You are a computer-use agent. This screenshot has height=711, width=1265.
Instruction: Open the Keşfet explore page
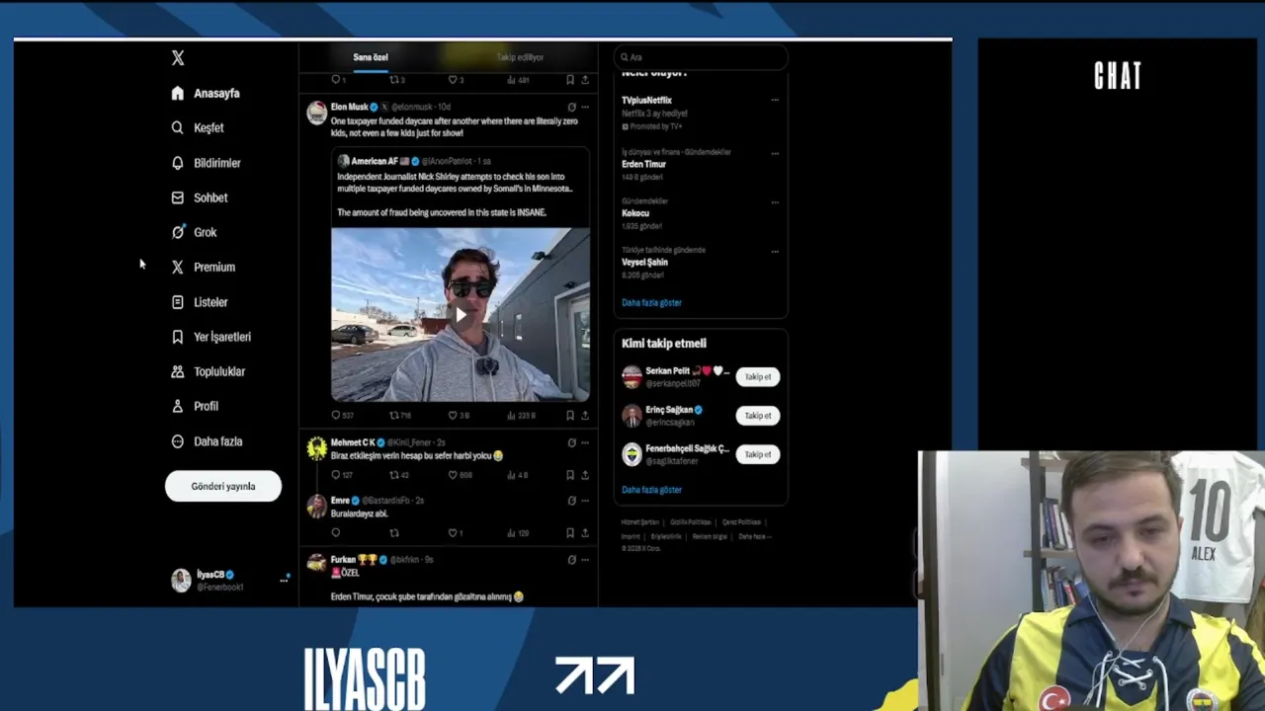[198, 127]
